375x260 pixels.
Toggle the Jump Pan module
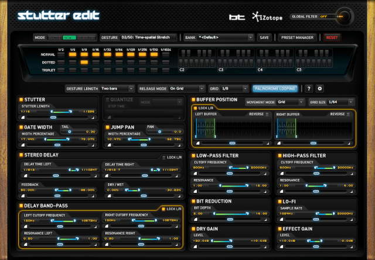tap(107, 127)
